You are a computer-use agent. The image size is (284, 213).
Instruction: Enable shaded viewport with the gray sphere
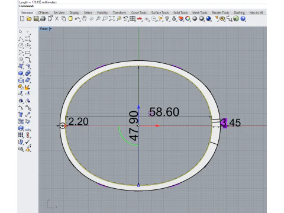coord(195,19)
